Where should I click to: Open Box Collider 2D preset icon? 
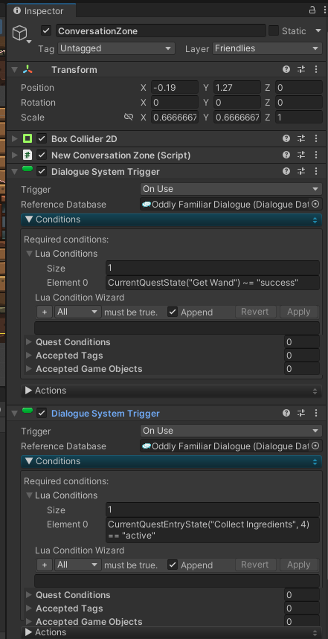coord(301,139)
